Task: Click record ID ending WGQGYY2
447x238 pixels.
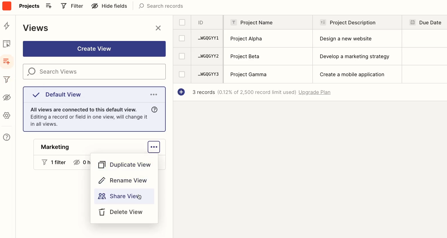Action: click(x=207, y=56)
